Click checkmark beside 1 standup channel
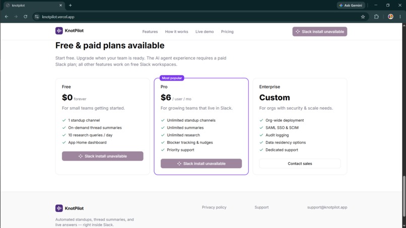Viewport: 406px width, 228px height. pyautogui.click(x=64, y=120)
